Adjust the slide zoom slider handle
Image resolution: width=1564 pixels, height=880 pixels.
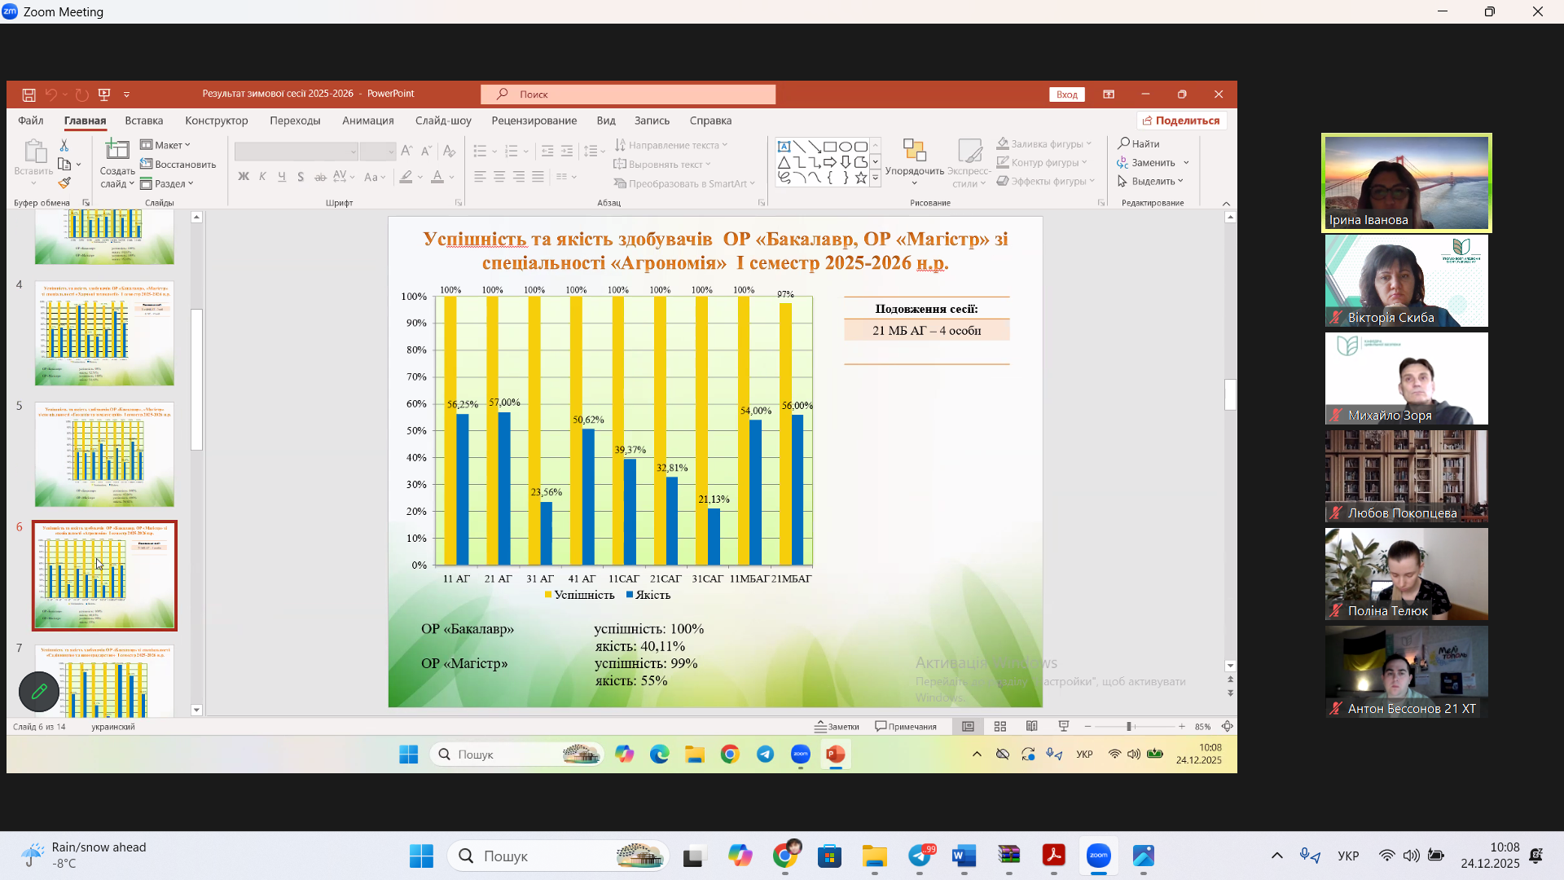coord(1129,726)
